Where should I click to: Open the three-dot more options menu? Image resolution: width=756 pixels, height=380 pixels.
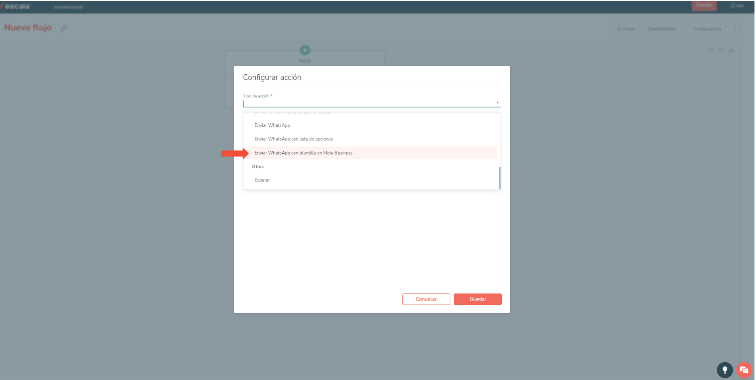[x=734, y=29]
